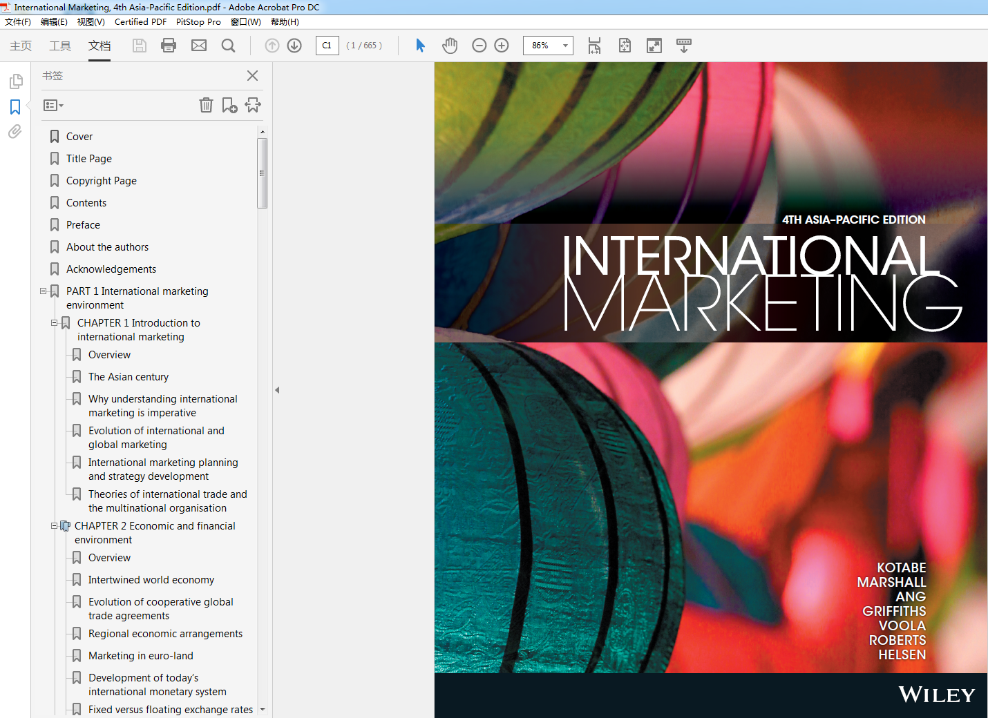Open attachments paperclip panel
The width and height of the screenshot is (988, 718).
pyautogui.click(x=15, y=131)
